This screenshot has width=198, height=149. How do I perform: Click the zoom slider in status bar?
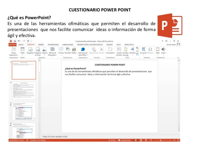[161, 140]
